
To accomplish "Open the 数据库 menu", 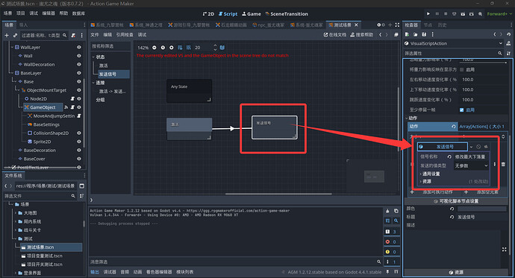I will tap(78, 13).
